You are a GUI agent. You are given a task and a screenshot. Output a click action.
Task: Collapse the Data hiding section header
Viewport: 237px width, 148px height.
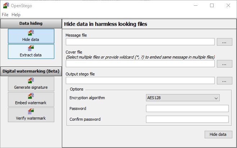[x=31, y=23]
